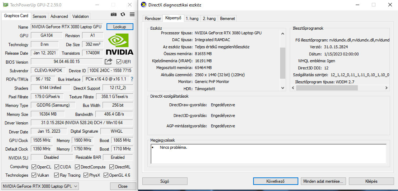Click the Kijelzőmemória value 16191 MB
This screenshot has height=191, width=398.
point(203,61)
